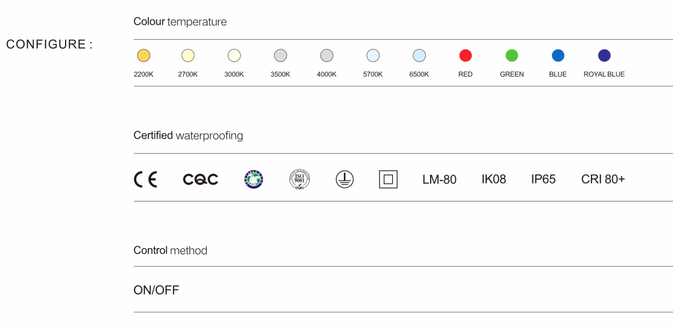Pick the 3500K grey swatch

[280, 56]
